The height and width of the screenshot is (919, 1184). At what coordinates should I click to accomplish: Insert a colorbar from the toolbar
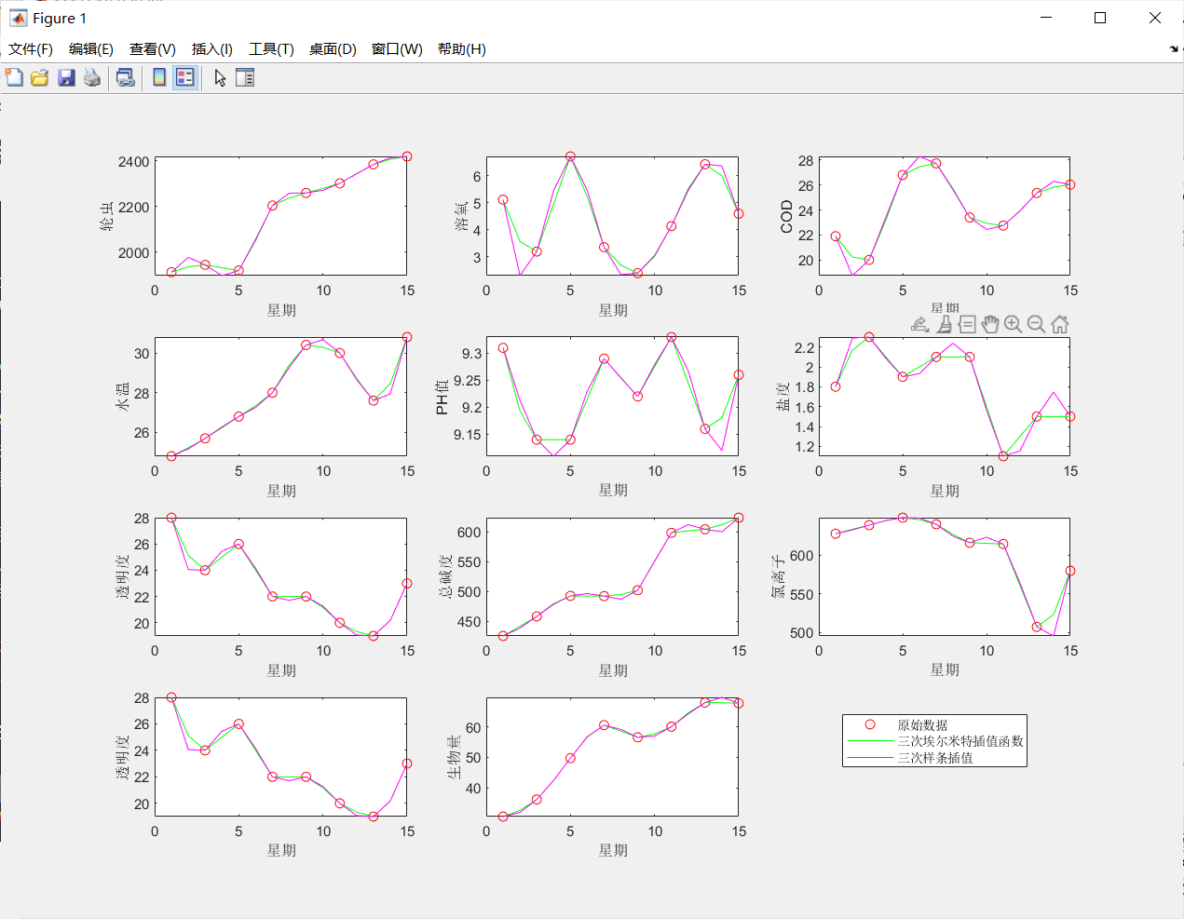coord(159,78)
